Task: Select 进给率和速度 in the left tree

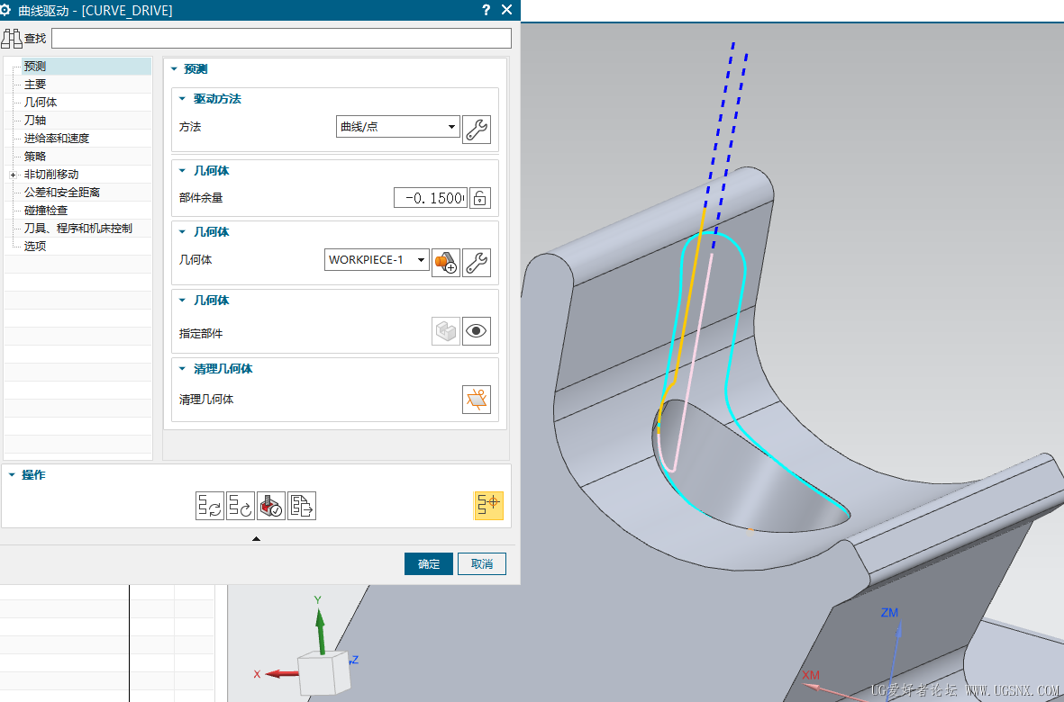Action: (x=56, y=139)
